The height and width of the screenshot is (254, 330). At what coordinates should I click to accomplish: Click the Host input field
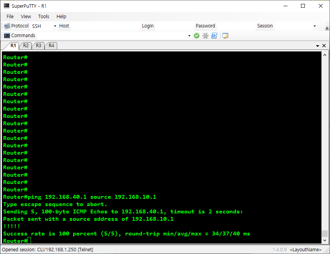(106, 26)
